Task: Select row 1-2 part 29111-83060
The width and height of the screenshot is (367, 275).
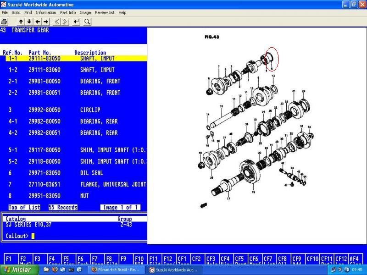Action: point(76,70)
